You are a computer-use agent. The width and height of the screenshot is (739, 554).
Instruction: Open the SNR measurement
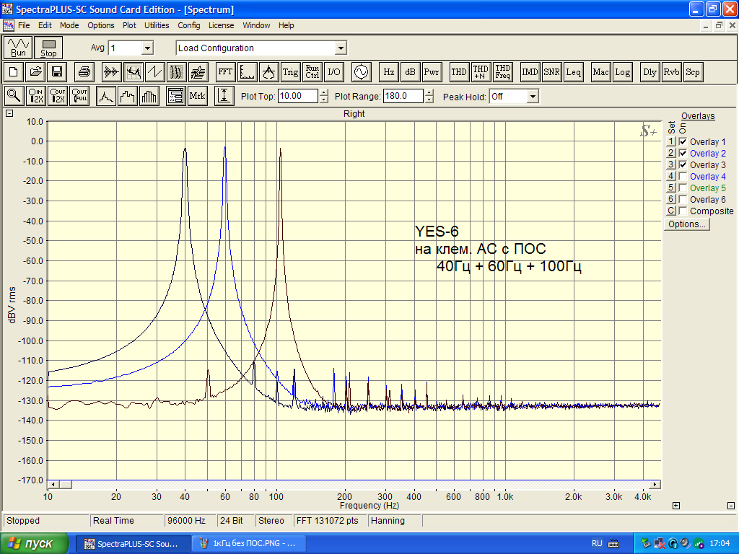pos(551,72)
